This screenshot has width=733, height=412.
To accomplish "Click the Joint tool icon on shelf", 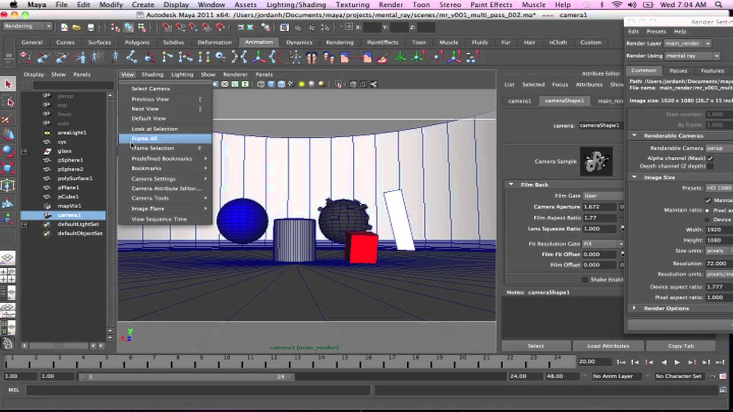I will [132, 57].
